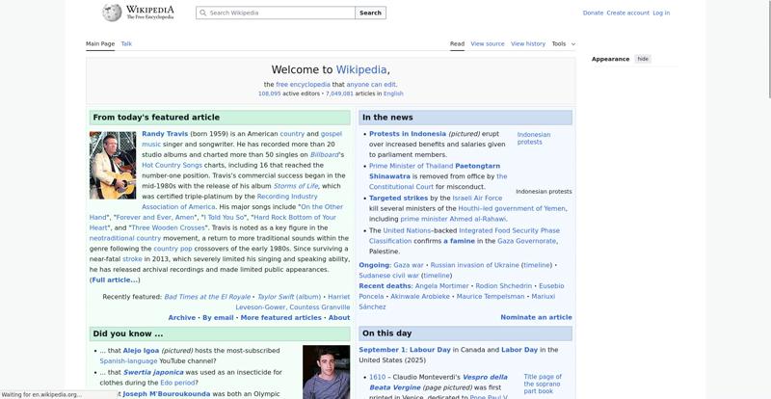This screenshot has width=771, height=399.
Task: Open the free encyclopedia link
Action: click(x=303, y=85)
